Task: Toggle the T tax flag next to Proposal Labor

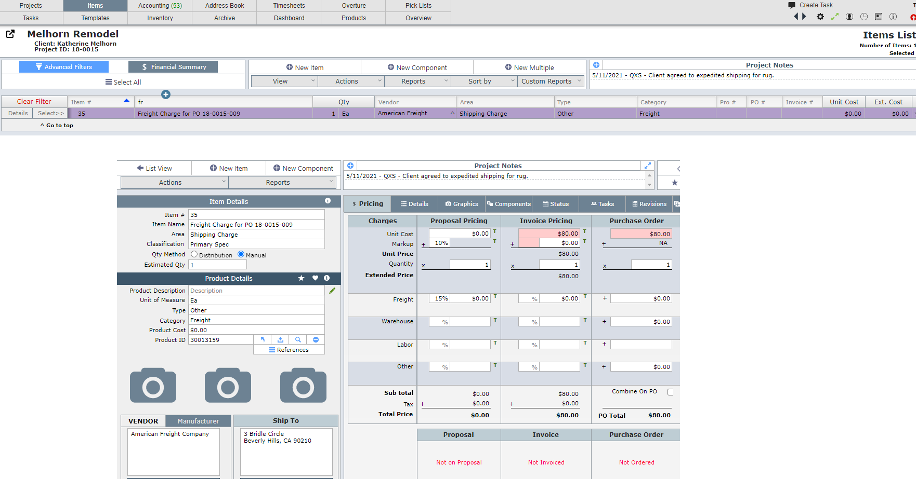Action: [x=495, y=343]
